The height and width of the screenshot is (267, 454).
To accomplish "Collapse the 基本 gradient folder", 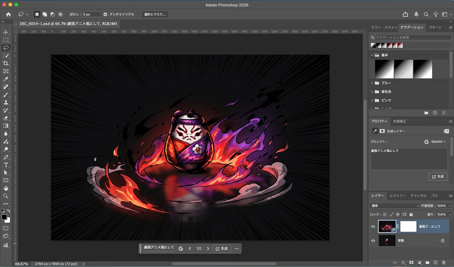I will [x=372, y=55].
